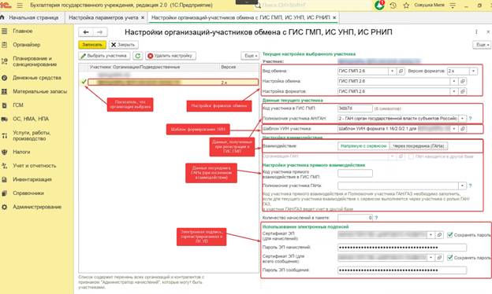The width and height of the screenshot is (492, 294).
Task: Toggle Сохранять пароль checkbox for Сертификат ЭП сообщения
Action: 450,257
